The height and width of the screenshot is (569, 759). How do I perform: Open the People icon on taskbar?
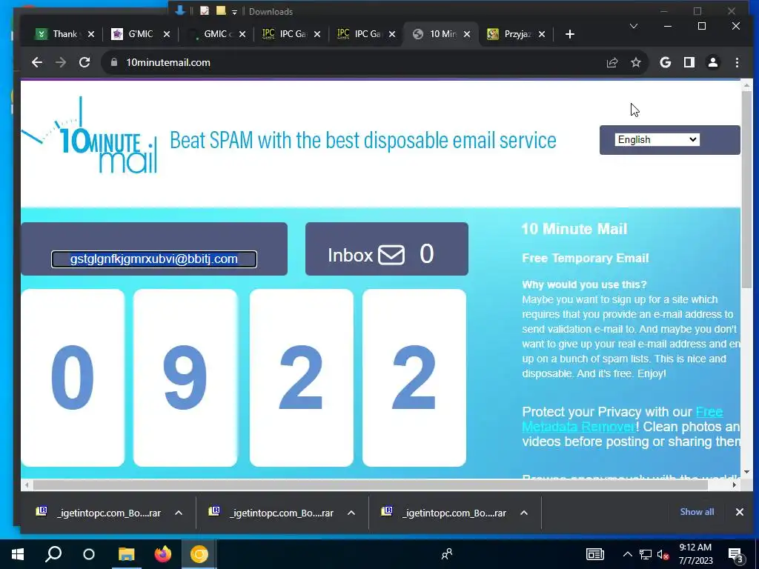coord(447,554)
